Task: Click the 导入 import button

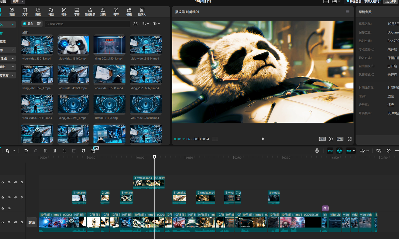Action: [28, 24]
